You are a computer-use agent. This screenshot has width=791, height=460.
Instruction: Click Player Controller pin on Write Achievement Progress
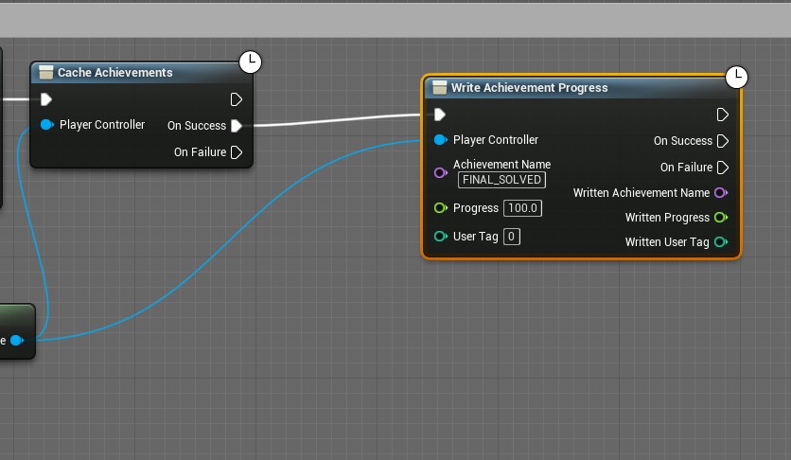click(x=440, y=140)
